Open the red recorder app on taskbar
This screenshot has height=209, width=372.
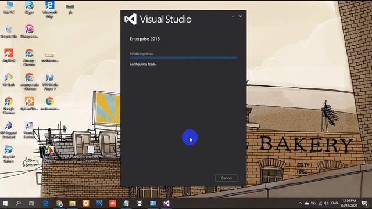(x=113, y=203)
